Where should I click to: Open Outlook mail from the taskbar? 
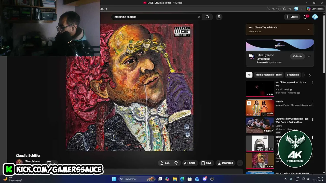point(197,179)
